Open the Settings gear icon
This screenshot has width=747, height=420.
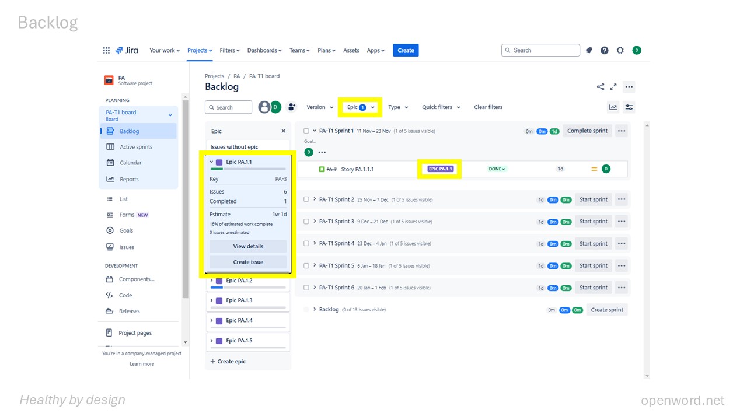pyautogui.click(x=620, y=50)
